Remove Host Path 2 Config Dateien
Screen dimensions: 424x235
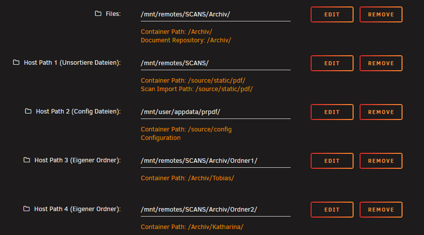[x=381, y=112]
